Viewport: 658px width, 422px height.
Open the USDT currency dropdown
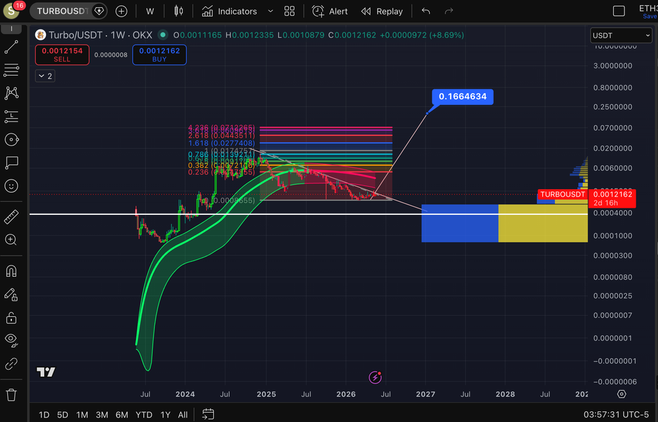(621, 35)
